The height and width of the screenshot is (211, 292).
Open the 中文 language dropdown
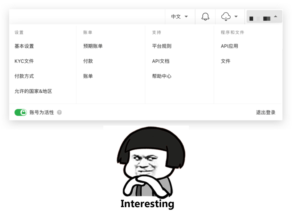(179, 17)
